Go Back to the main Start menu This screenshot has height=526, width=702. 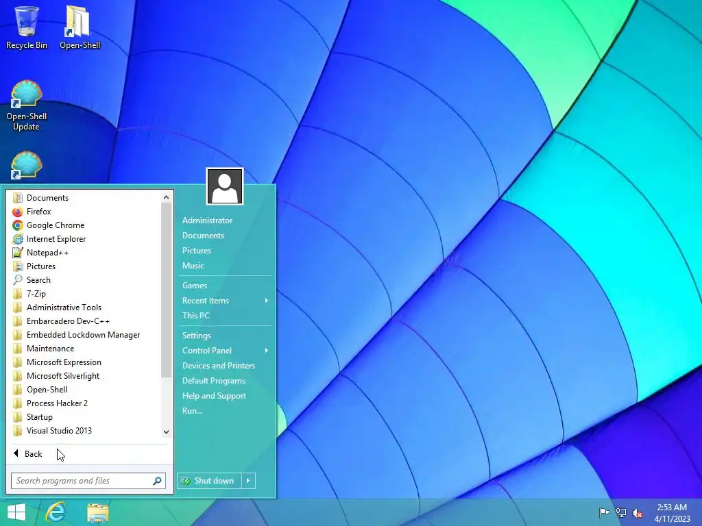point(27,454)
